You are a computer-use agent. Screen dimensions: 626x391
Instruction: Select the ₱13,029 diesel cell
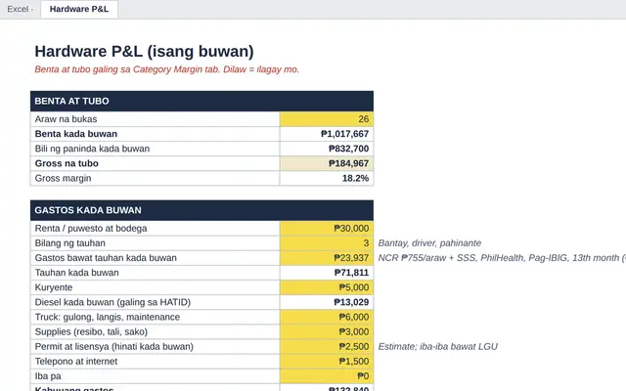click(327, 302)
